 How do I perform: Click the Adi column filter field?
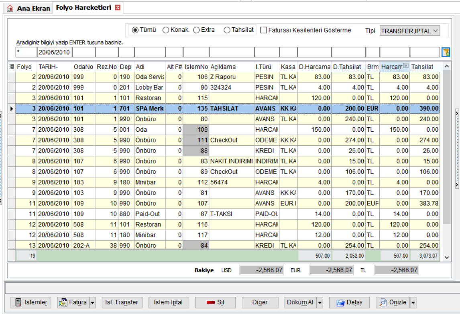point(150,52)
